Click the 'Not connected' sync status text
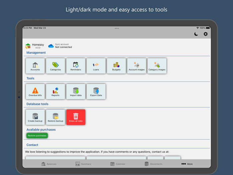 coord(64,47)
